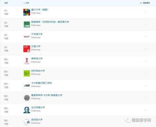Open the 波茨坦大学 link

pos(37,120)
